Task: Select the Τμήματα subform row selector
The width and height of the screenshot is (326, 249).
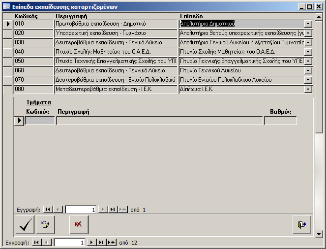Action: [x=19, y=121]
